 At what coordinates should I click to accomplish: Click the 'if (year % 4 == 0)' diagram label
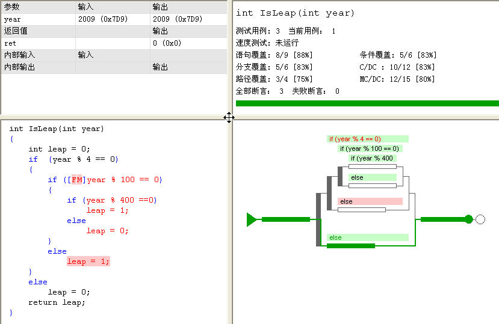click(x=368, y=139)
